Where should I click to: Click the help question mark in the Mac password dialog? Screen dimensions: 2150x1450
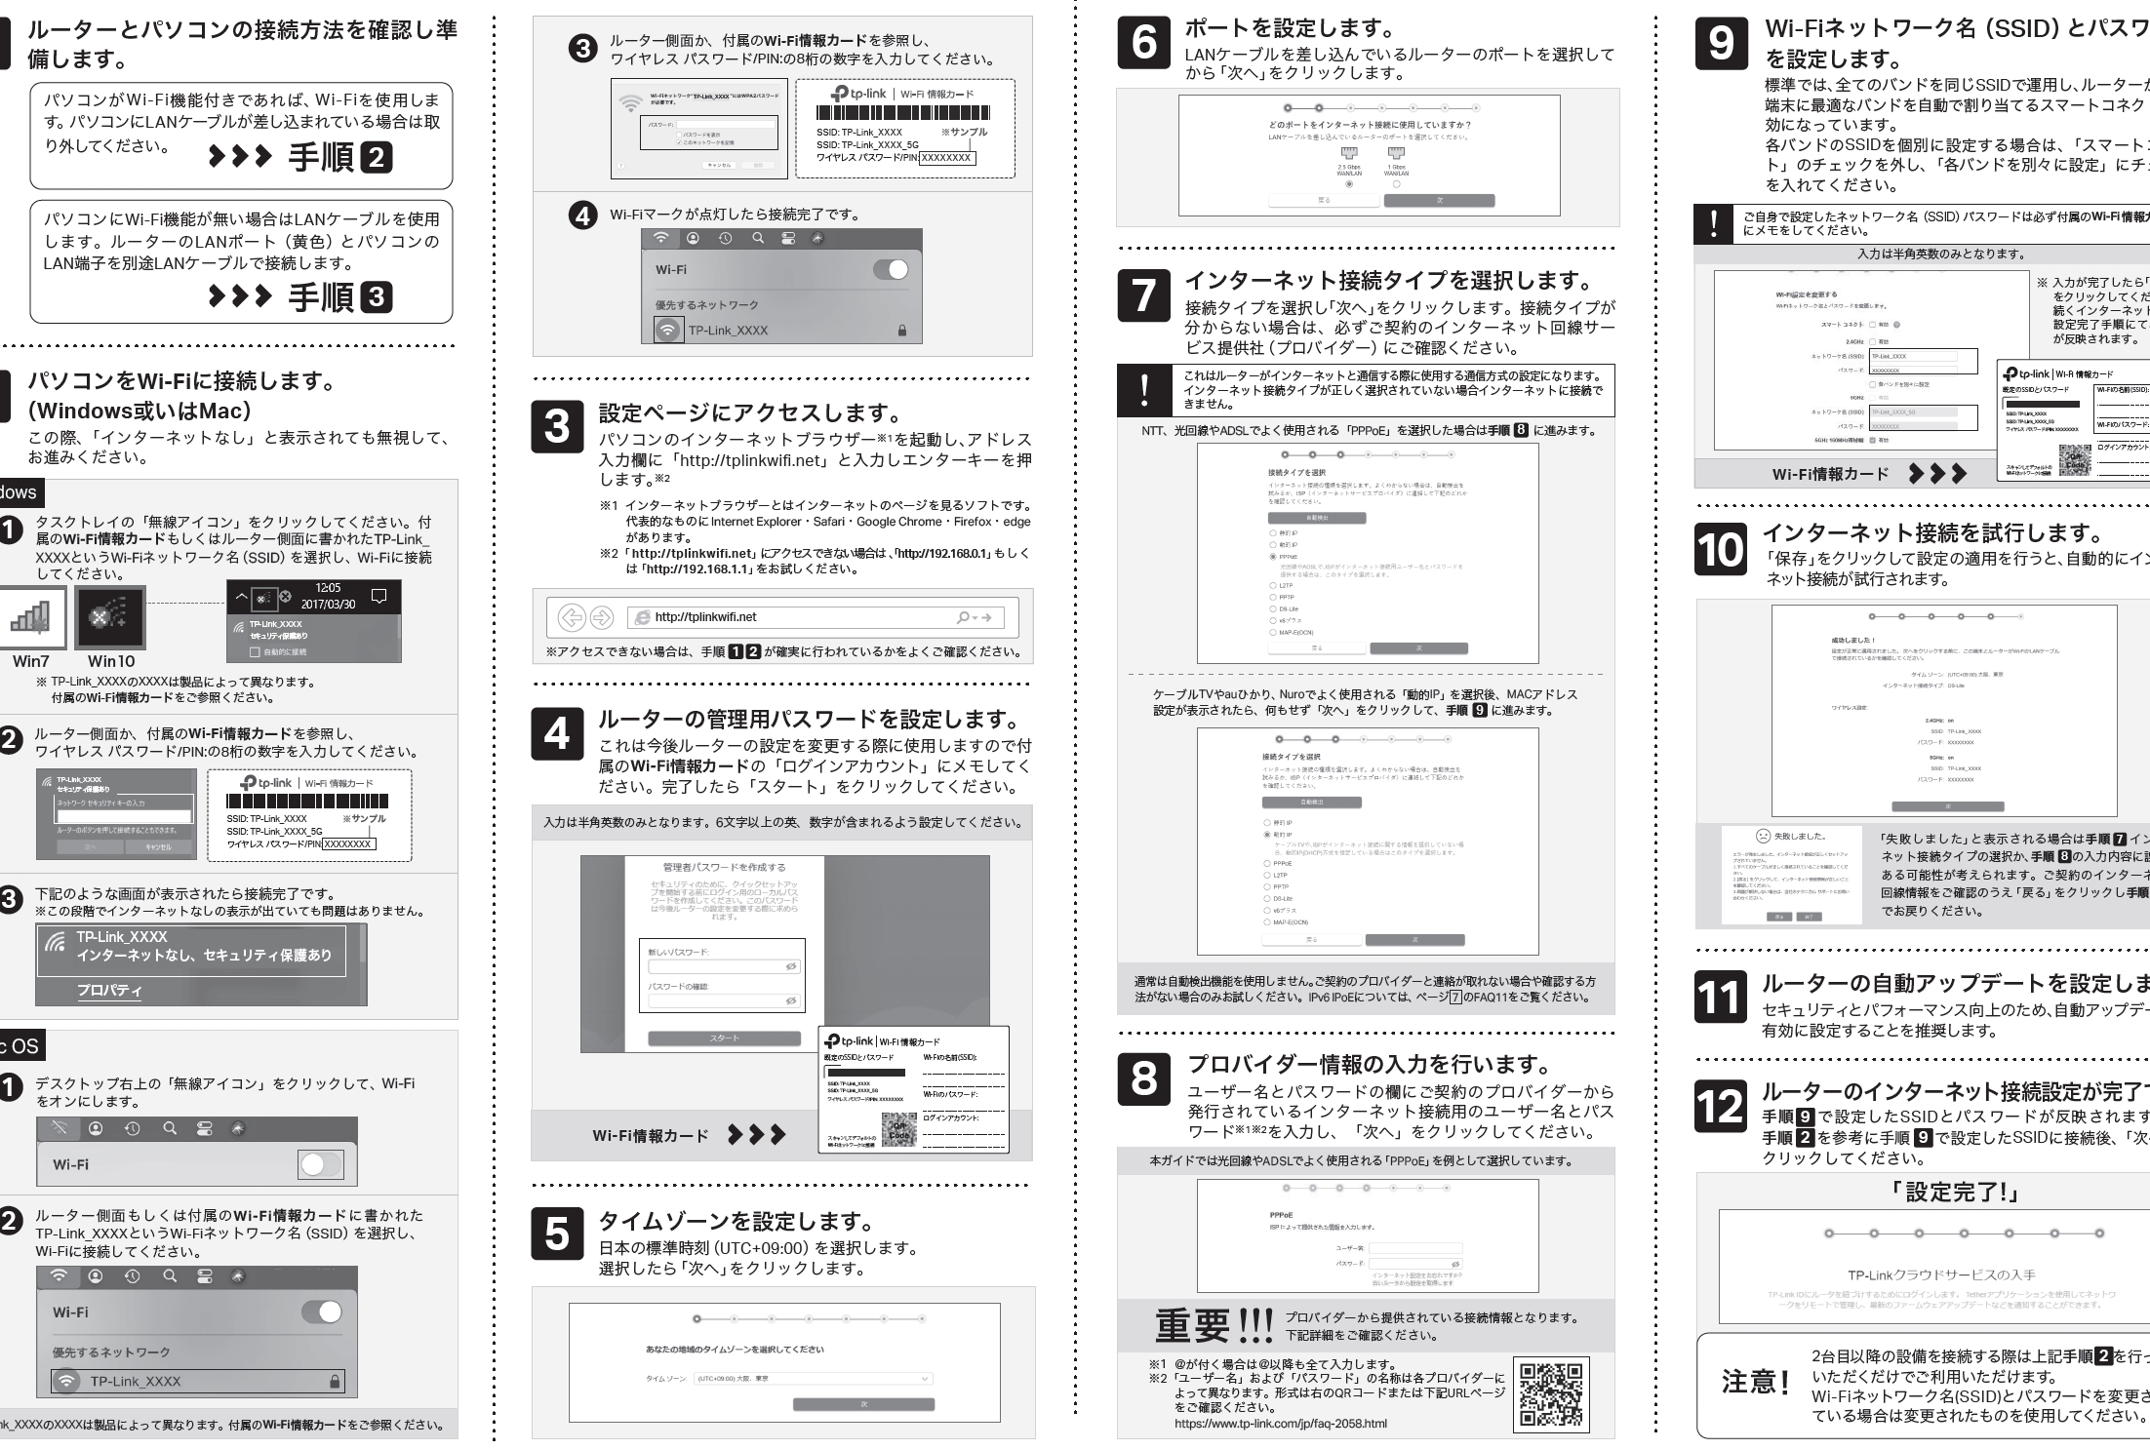pos(621,166)
